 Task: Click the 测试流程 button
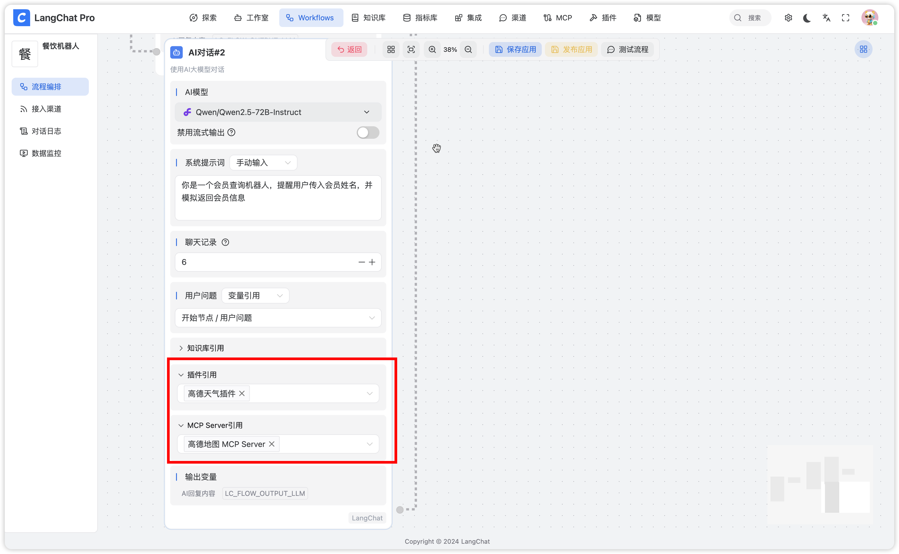coord(627,49)
